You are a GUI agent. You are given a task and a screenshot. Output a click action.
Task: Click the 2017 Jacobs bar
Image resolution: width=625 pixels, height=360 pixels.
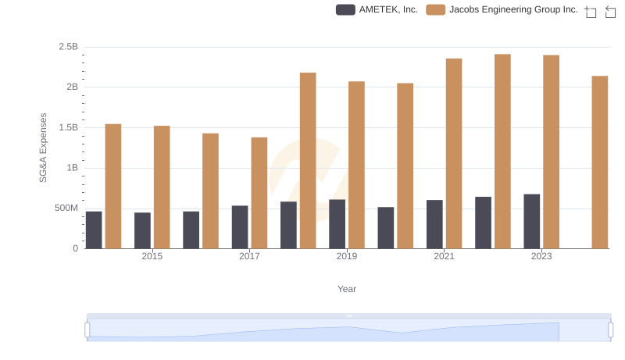coord(259,193)
